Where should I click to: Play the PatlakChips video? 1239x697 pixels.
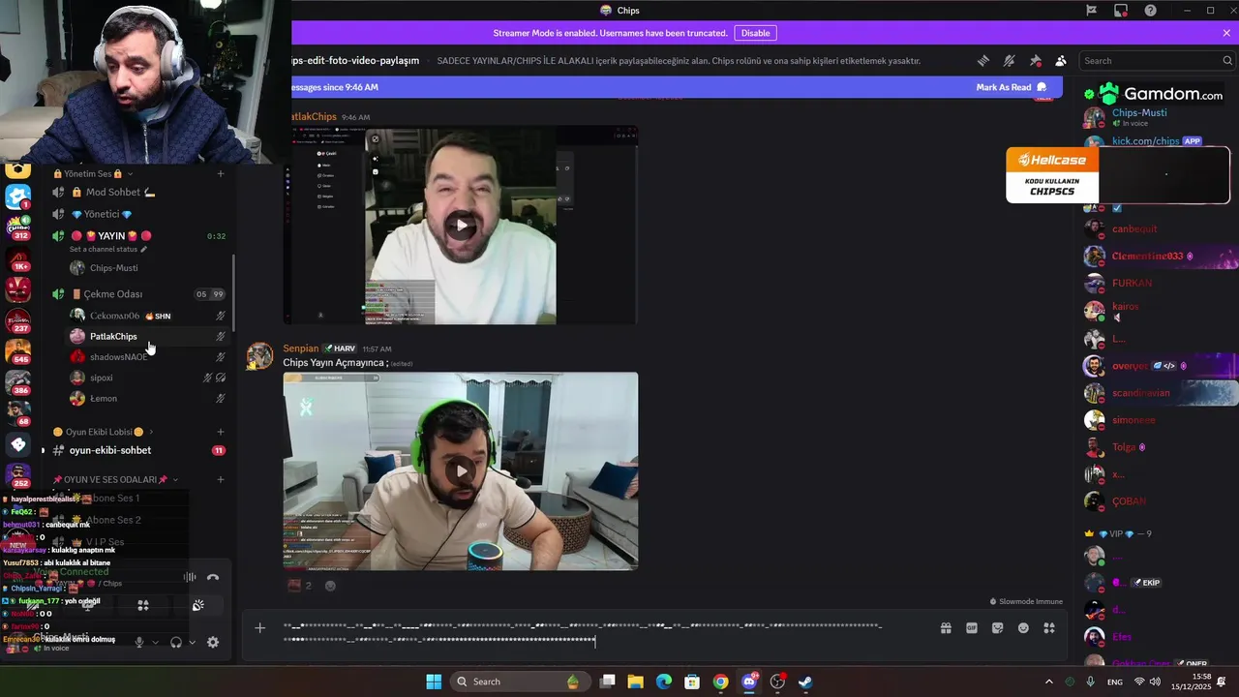click(462, 226)
